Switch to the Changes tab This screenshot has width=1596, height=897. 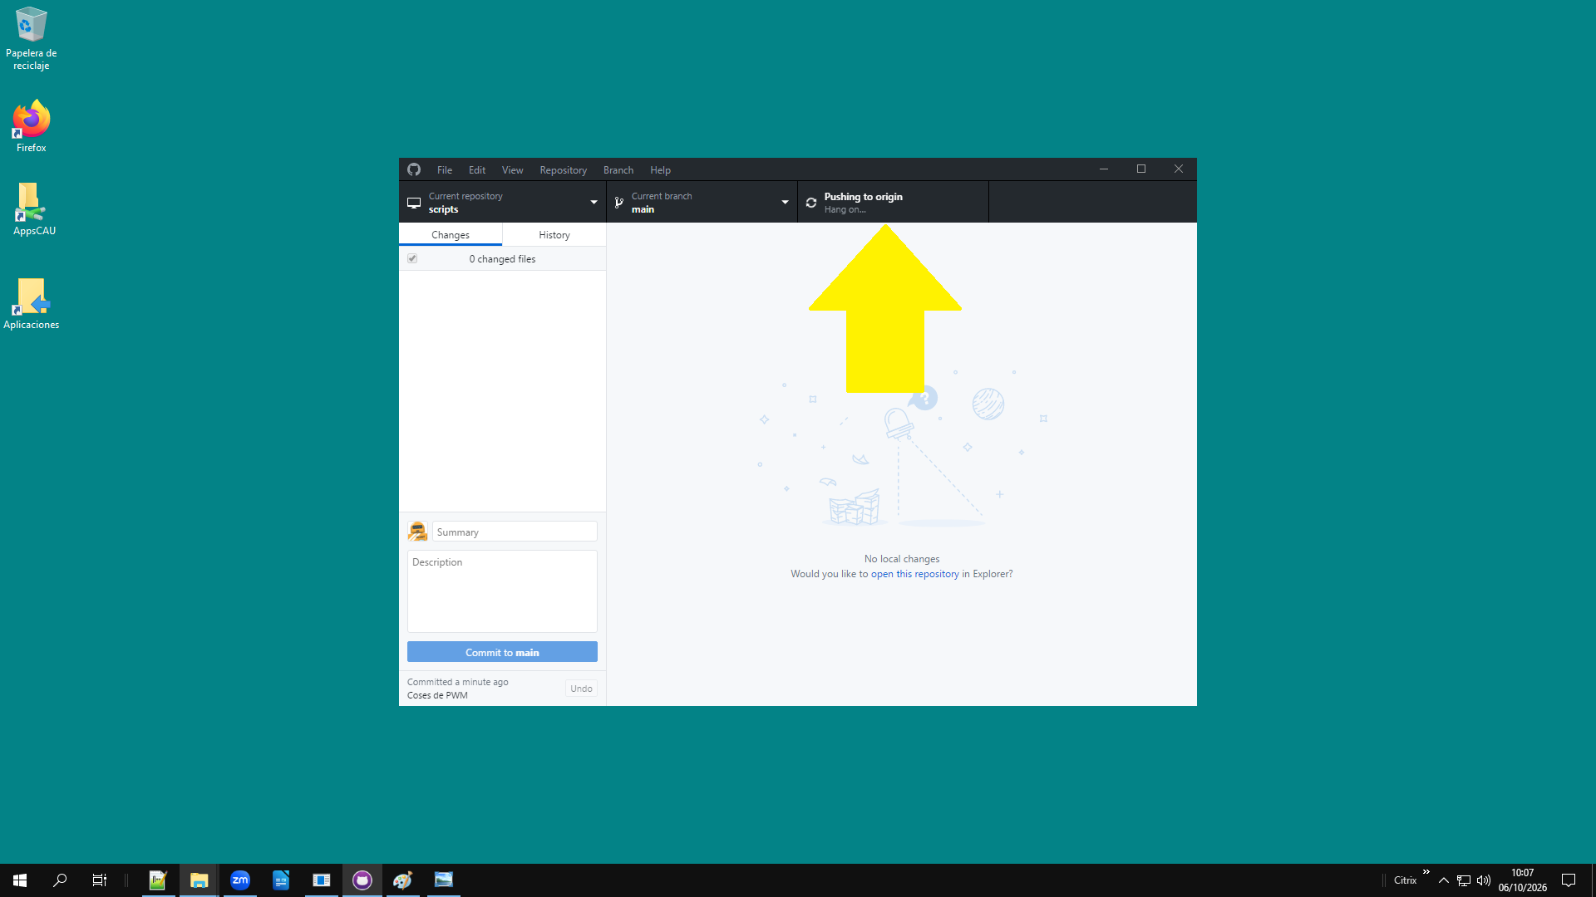(x=450, y=234)
